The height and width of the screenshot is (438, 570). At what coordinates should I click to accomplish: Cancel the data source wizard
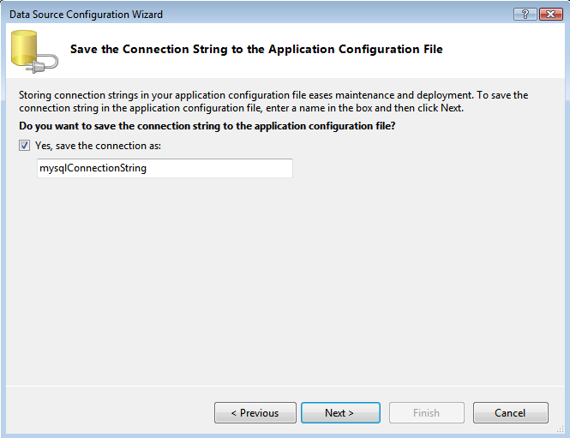click(510, 413)
